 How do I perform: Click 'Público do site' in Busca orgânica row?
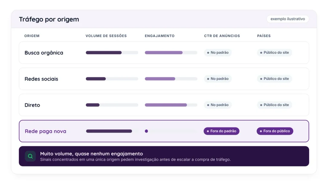(x=275, y=53)
